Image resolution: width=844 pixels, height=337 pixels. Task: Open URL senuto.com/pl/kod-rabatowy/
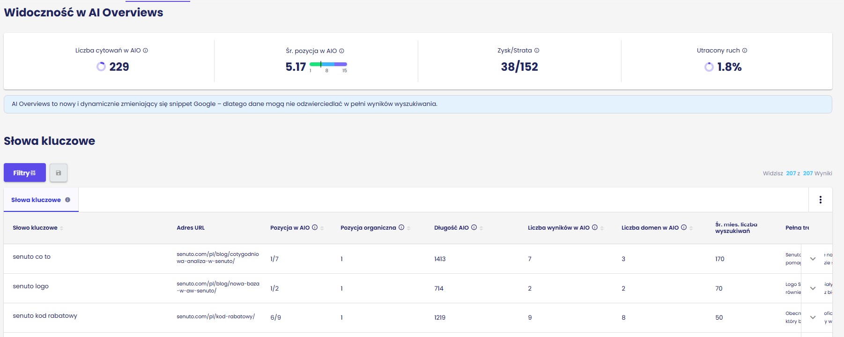click(x=215, y=316)
